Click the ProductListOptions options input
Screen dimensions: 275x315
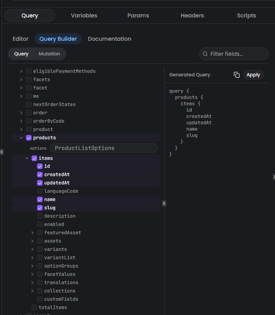pyautogui.click(x=103, y=148)
